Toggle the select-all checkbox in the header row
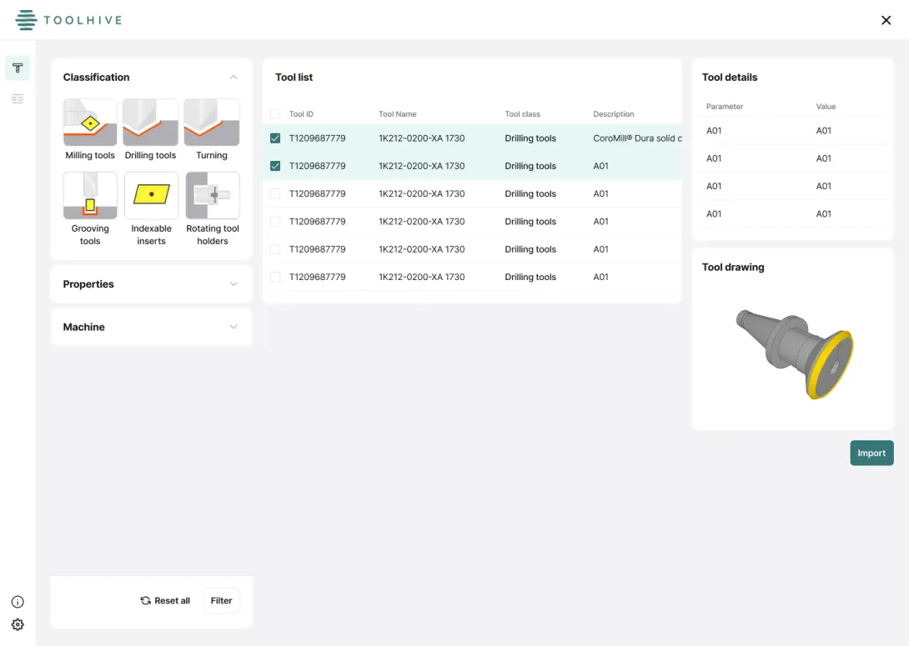909x646 pixels. 275,114
